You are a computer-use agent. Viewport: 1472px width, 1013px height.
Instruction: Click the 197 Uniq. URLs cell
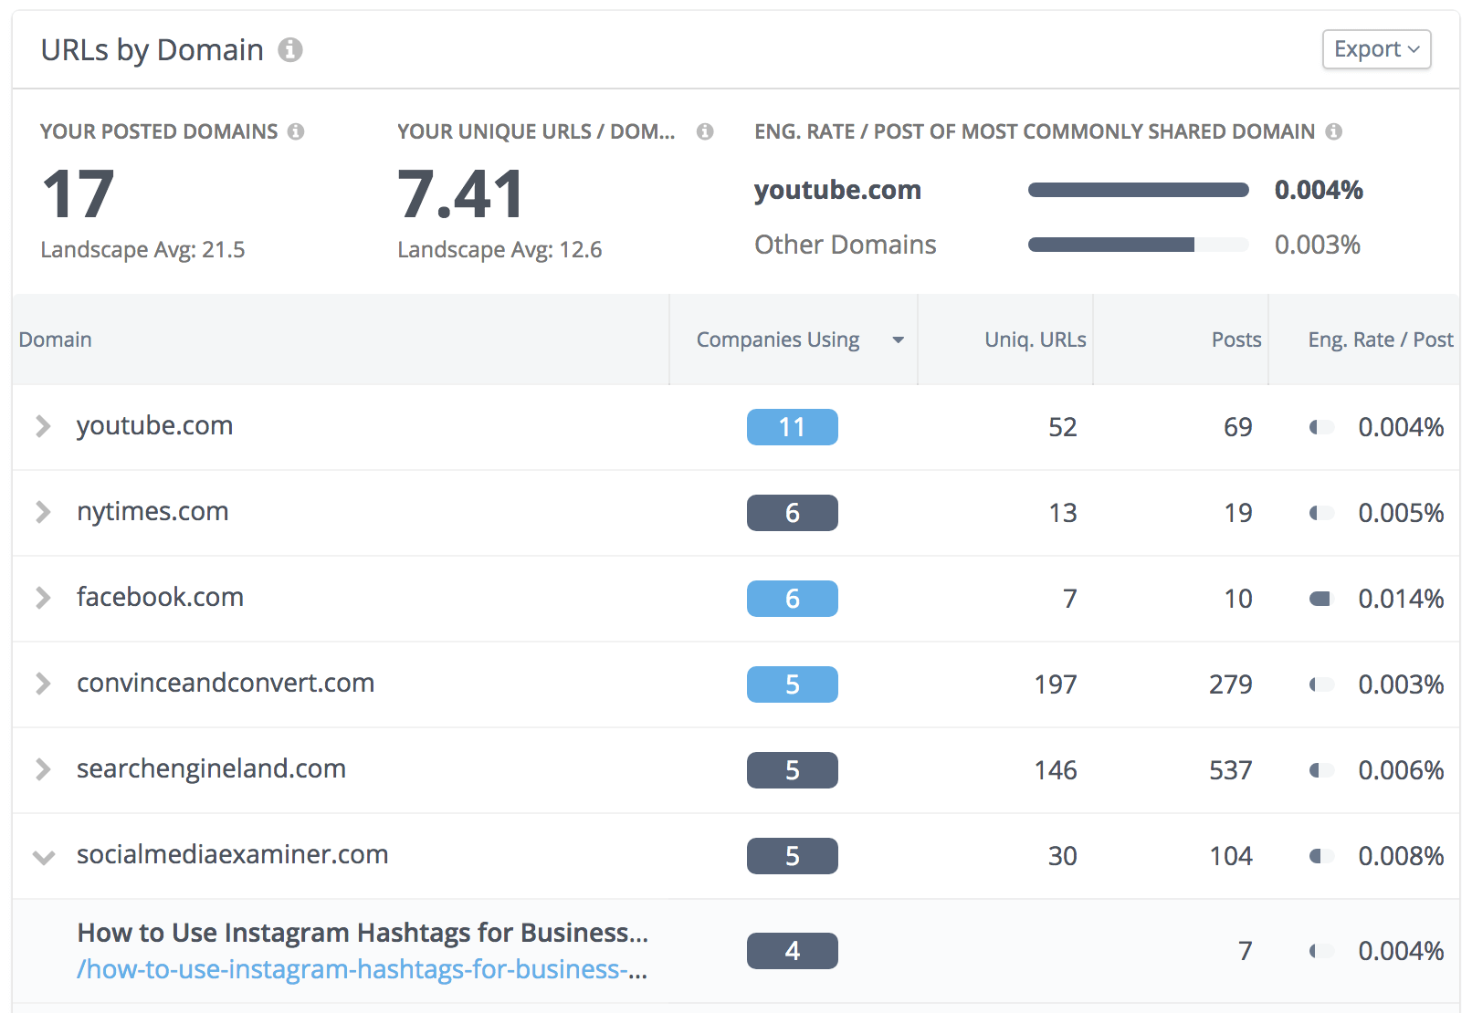(x=1056, y=684)
